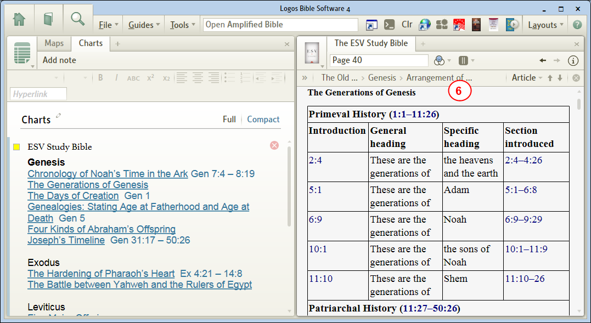The image size is (591, 323).
Task: Click the Clr shortcut in toolbar
Action: click(407, 25)
